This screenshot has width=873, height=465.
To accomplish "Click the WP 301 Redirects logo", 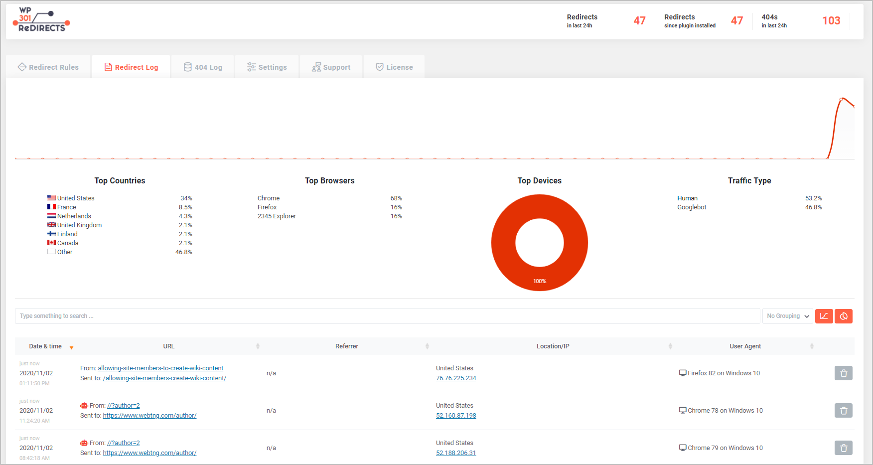I will [41, 19].
